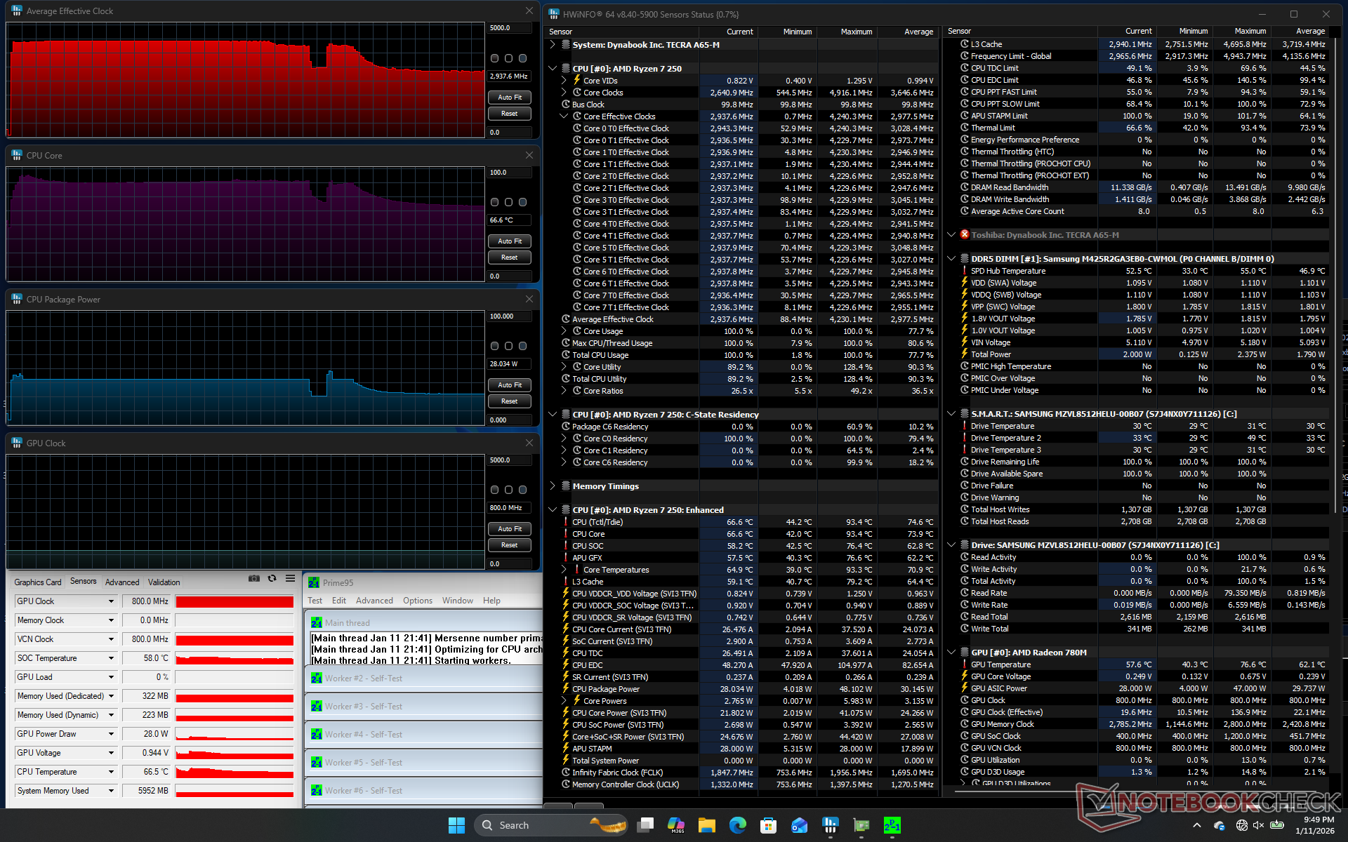Viewport: 1348px width, 842px height.
Task: Open GPU Clock sensor dropdown
Action: [x=111, y=601]
